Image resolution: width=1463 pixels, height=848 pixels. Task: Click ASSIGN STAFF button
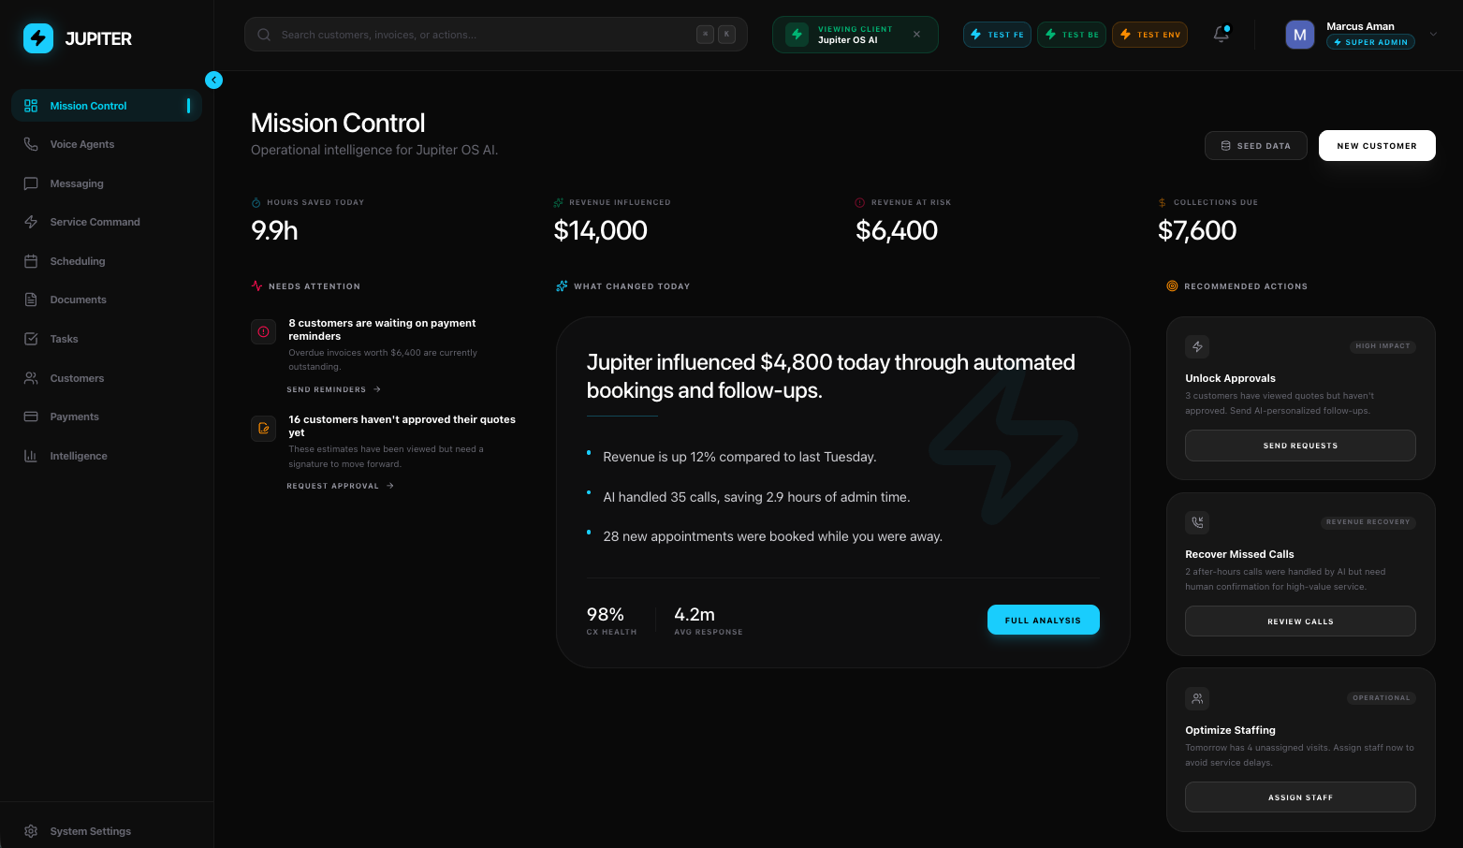[x=1300, y=797]
